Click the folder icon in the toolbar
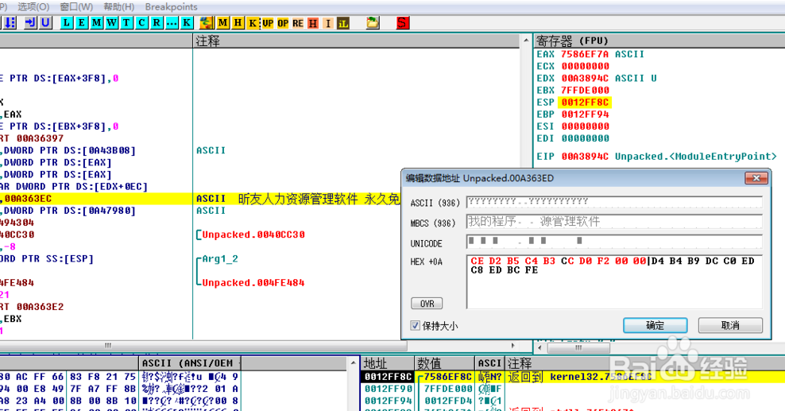This screenshot has width=785, height=411. (372, 23)
